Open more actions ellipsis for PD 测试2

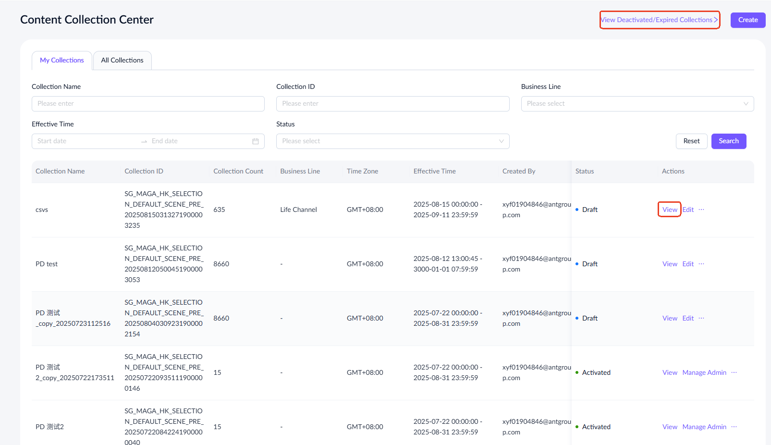[x=734, y=427]
